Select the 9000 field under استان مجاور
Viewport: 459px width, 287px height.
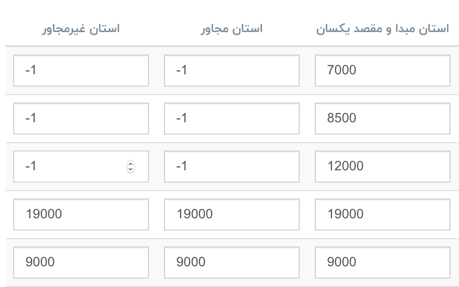(231, 262)
